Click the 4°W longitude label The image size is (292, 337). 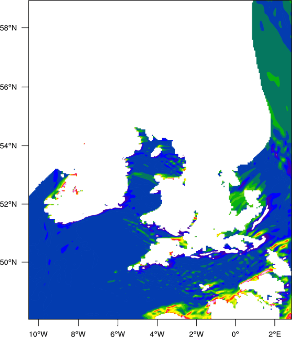pyautogui.click(x=157, y=334)
